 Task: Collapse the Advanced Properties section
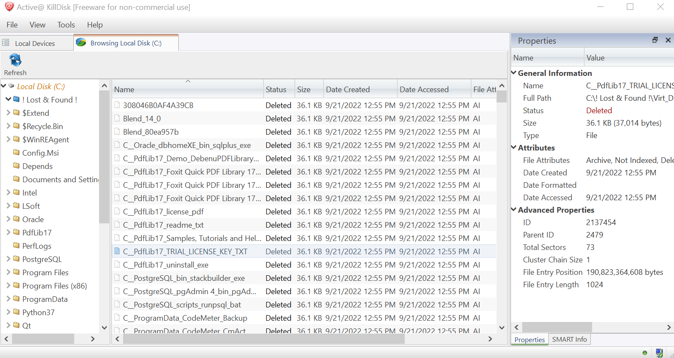pyautogui.click(x=514, y=210)
